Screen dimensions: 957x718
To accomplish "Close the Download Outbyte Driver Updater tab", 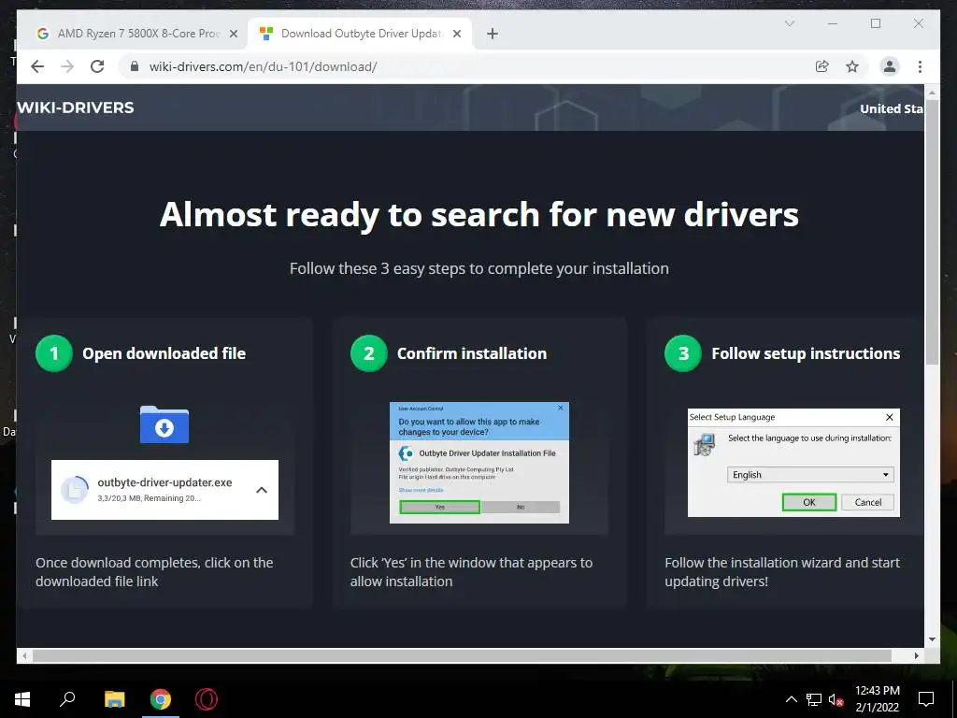I will point(456,34).
